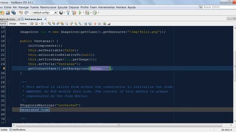This screenshot has height=132, width=236.
Task: Click the Build Project hammer icon
Action: click(68, 13)
